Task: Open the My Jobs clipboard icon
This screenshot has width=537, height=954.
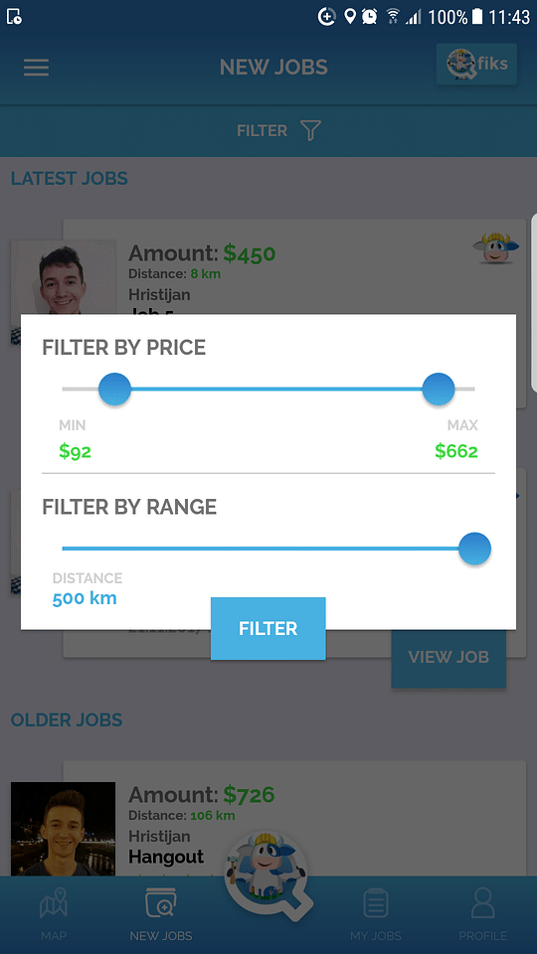Action: point(376,903)
